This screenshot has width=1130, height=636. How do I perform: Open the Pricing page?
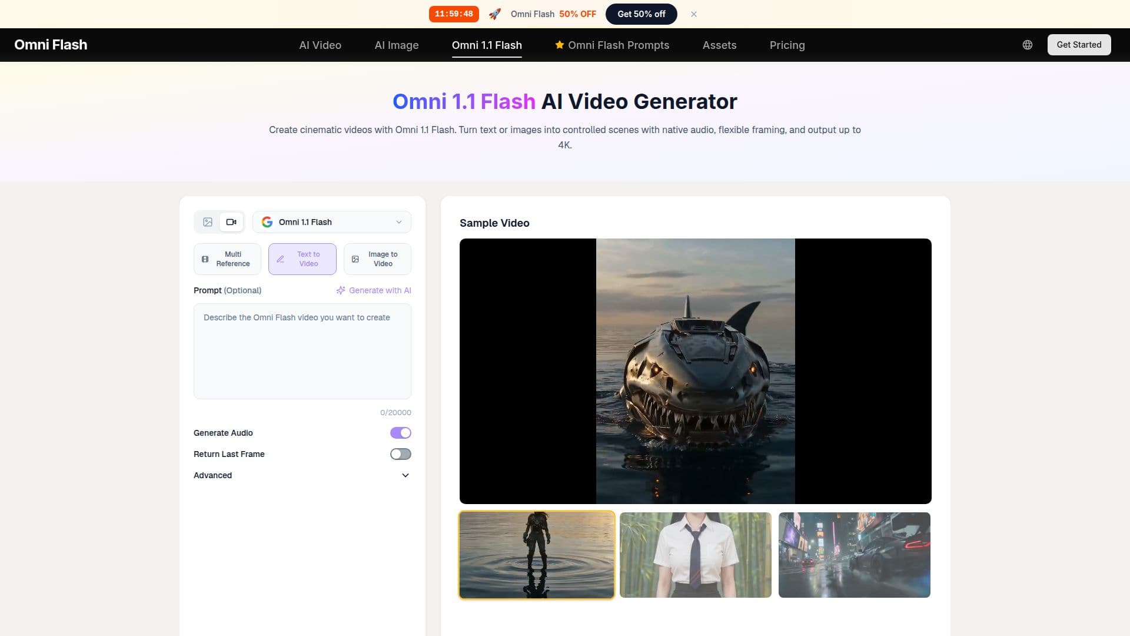point(787,45)
